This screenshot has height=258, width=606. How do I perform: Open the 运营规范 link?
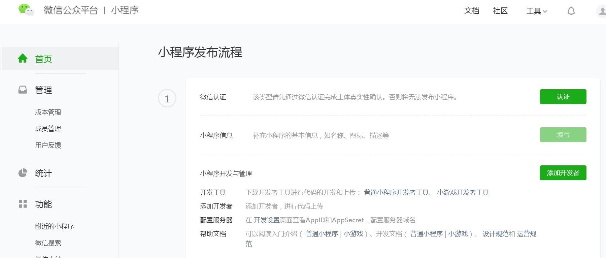click(527, 234)
